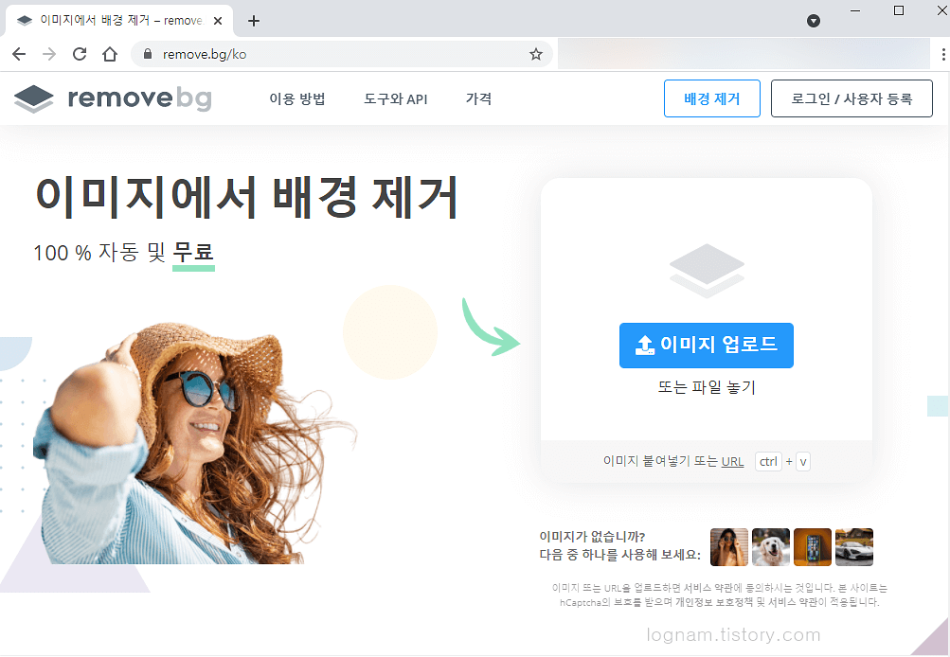Bookmark this page with the star icon
950x657 pixels.
point(535,55)
